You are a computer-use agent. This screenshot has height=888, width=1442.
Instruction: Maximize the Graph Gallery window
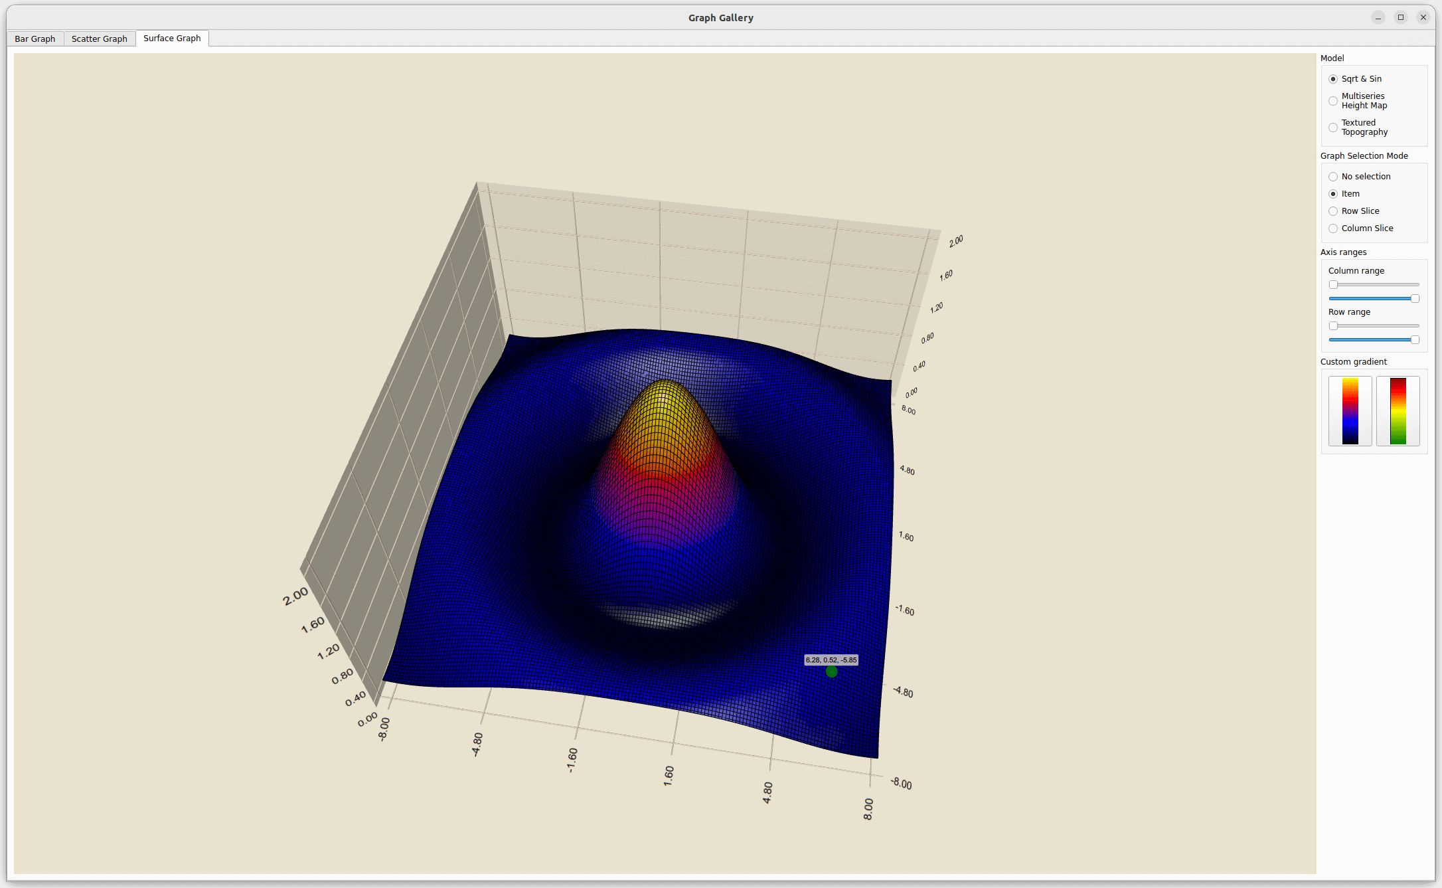pyautogui.click(x=1401, y=18)
